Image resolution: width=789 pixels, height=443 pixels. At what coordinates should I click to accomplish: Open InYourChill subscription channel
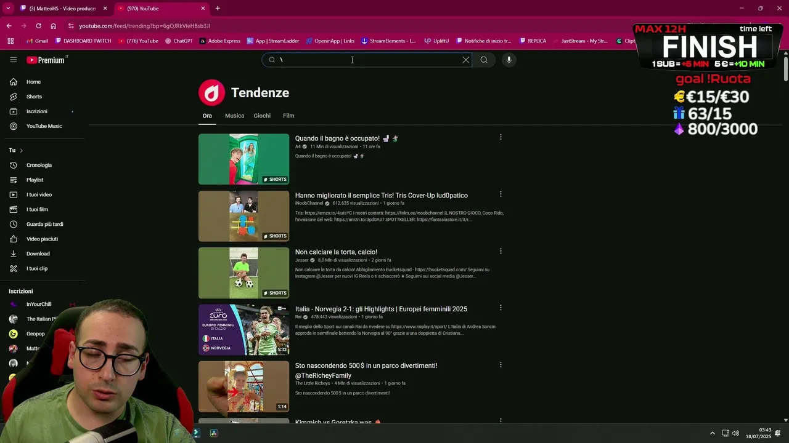pos(38,305)
